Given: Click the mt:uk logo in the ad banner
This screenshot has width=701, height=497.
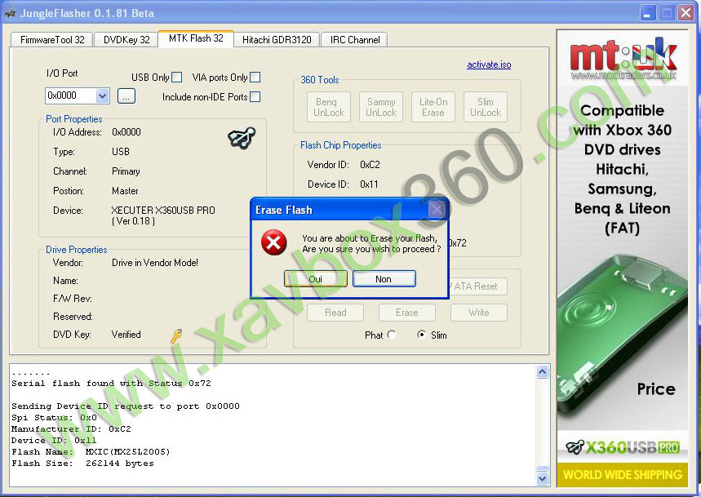Looking at the screenshot, I should 623,58.
